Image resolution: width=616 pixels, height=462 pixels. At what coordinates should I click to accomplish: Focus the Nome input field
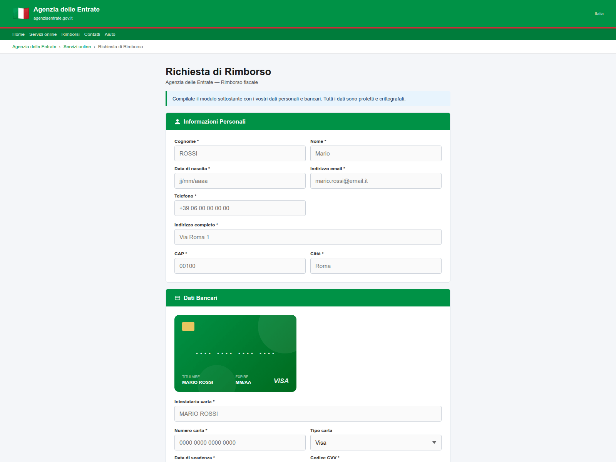coord(376,153)
